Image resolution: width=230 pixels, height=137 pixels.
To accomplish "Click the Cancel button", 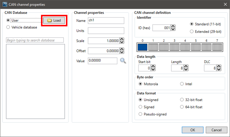I will (x=217, y=130).
